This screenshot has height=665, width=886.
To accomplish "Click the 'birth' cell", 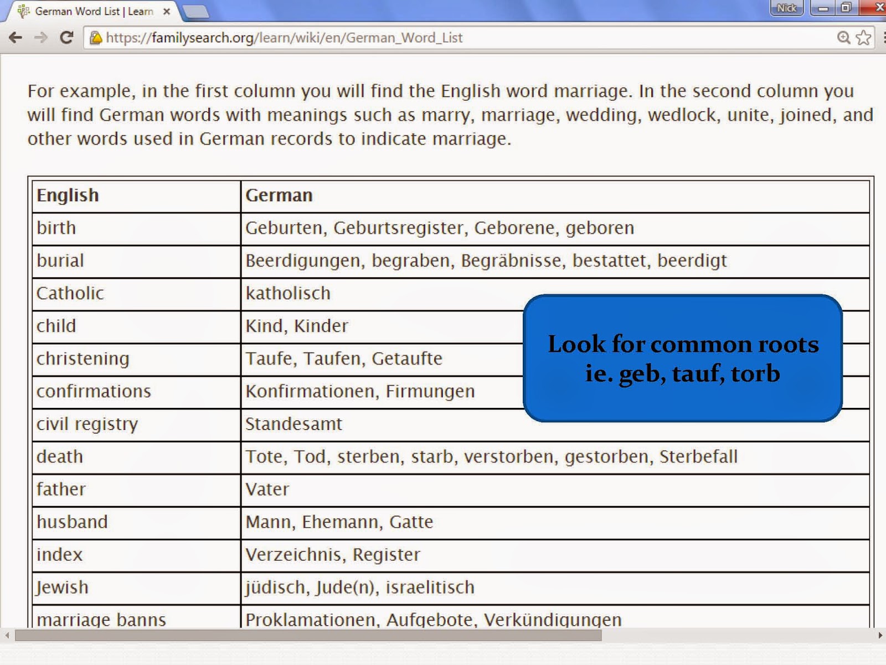I will (x=136, y=229).
